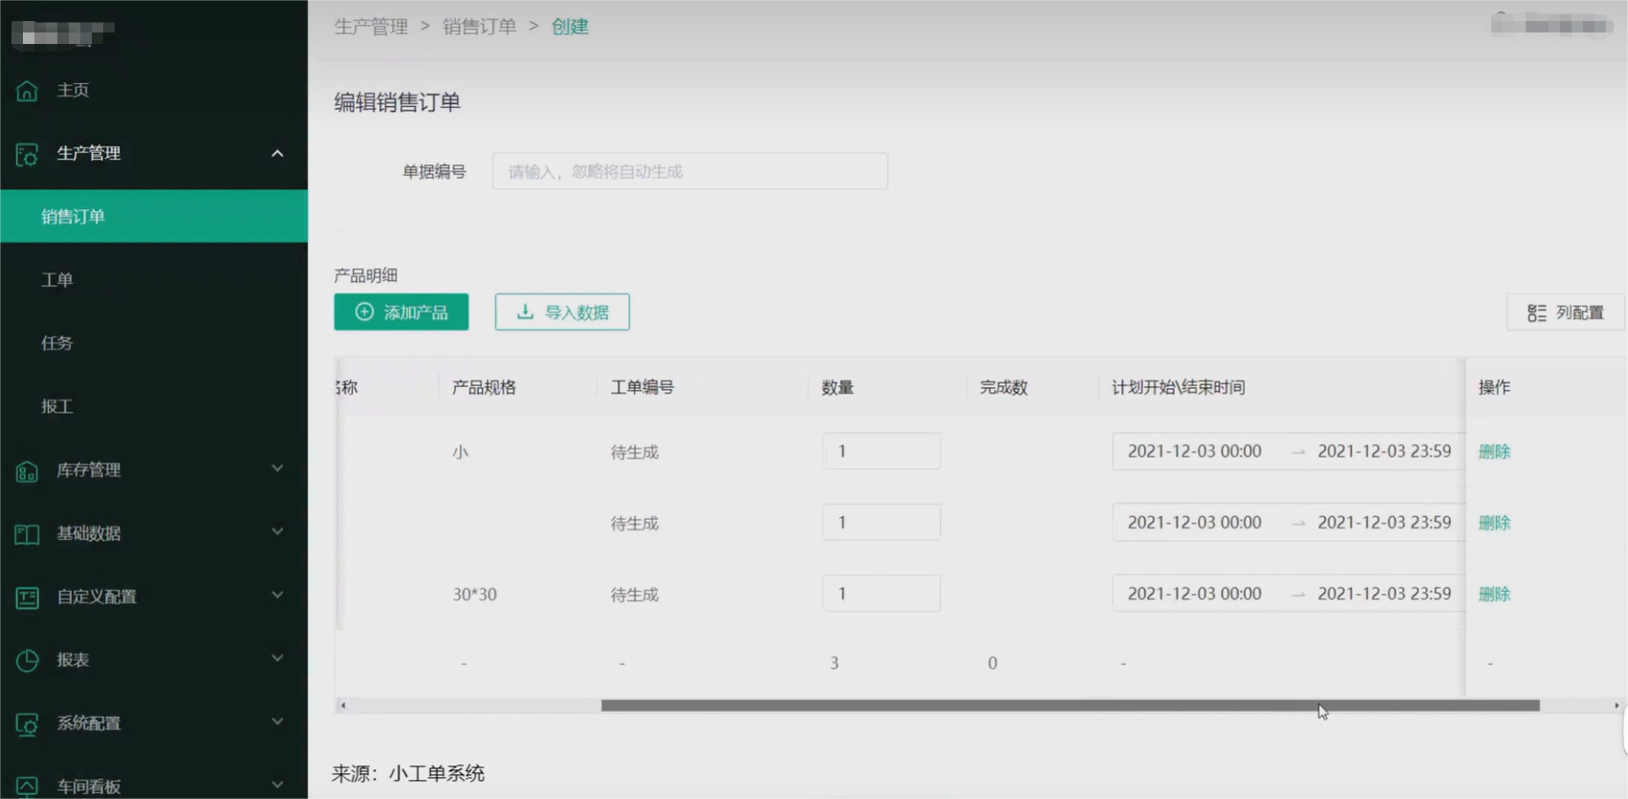
Task: Expand the 报表 menu chevron
Action: click(277, 659)
